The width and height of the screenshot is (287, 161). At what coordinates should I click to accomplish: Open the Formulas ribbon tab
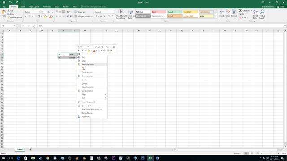click(47, 7)
